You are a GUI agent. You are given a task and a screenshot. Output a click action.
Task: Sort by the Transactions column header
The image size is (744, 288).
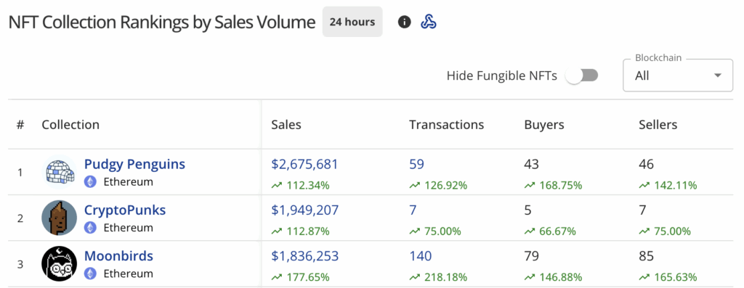point(447,125)
